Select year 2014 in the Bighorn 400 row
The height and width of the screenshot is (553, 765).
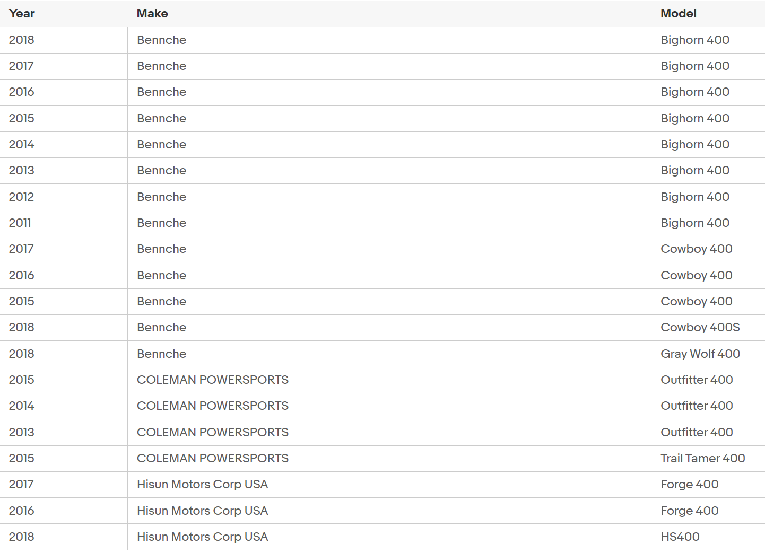[22, 144]
